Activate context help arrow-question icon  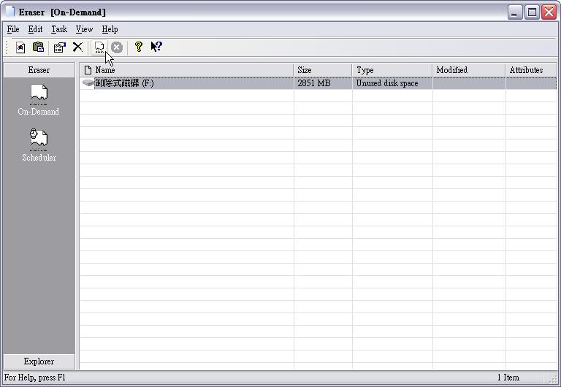[x=156, y=47]
